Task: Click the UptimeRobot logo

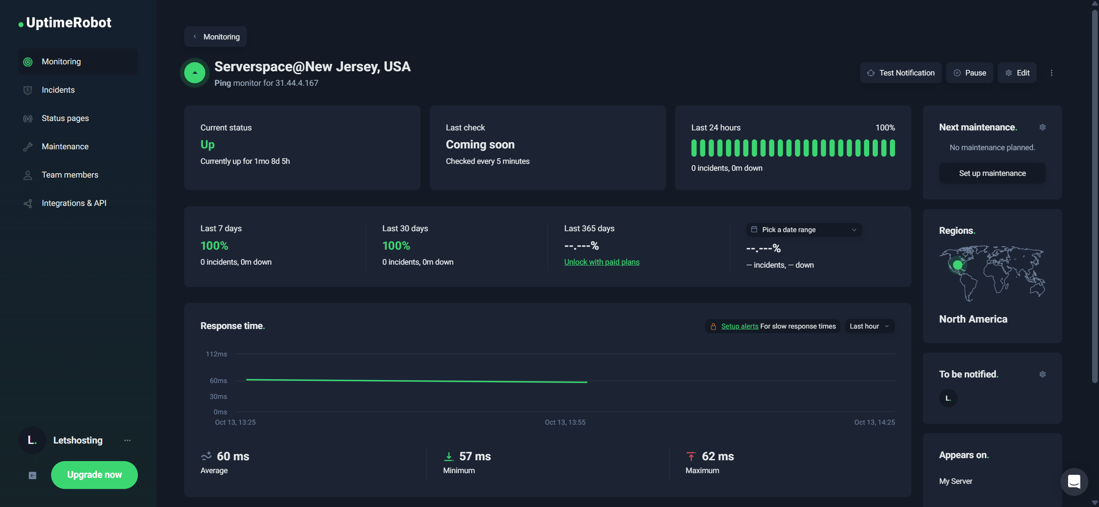Action: coord(65,23)
